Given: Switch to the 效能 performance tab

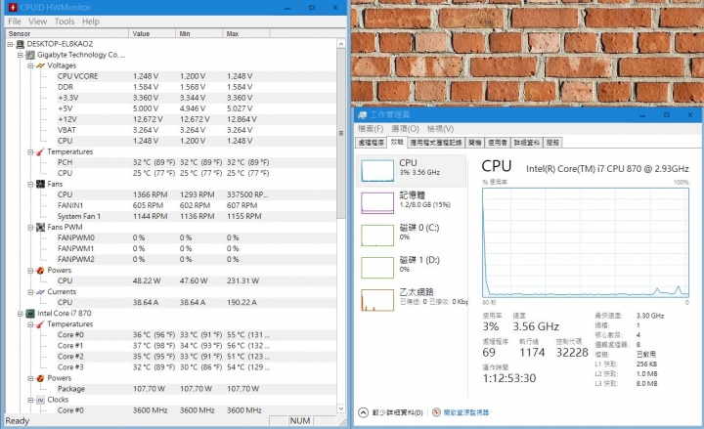Looking at the screenshot, I should click(x=397, y=143).
